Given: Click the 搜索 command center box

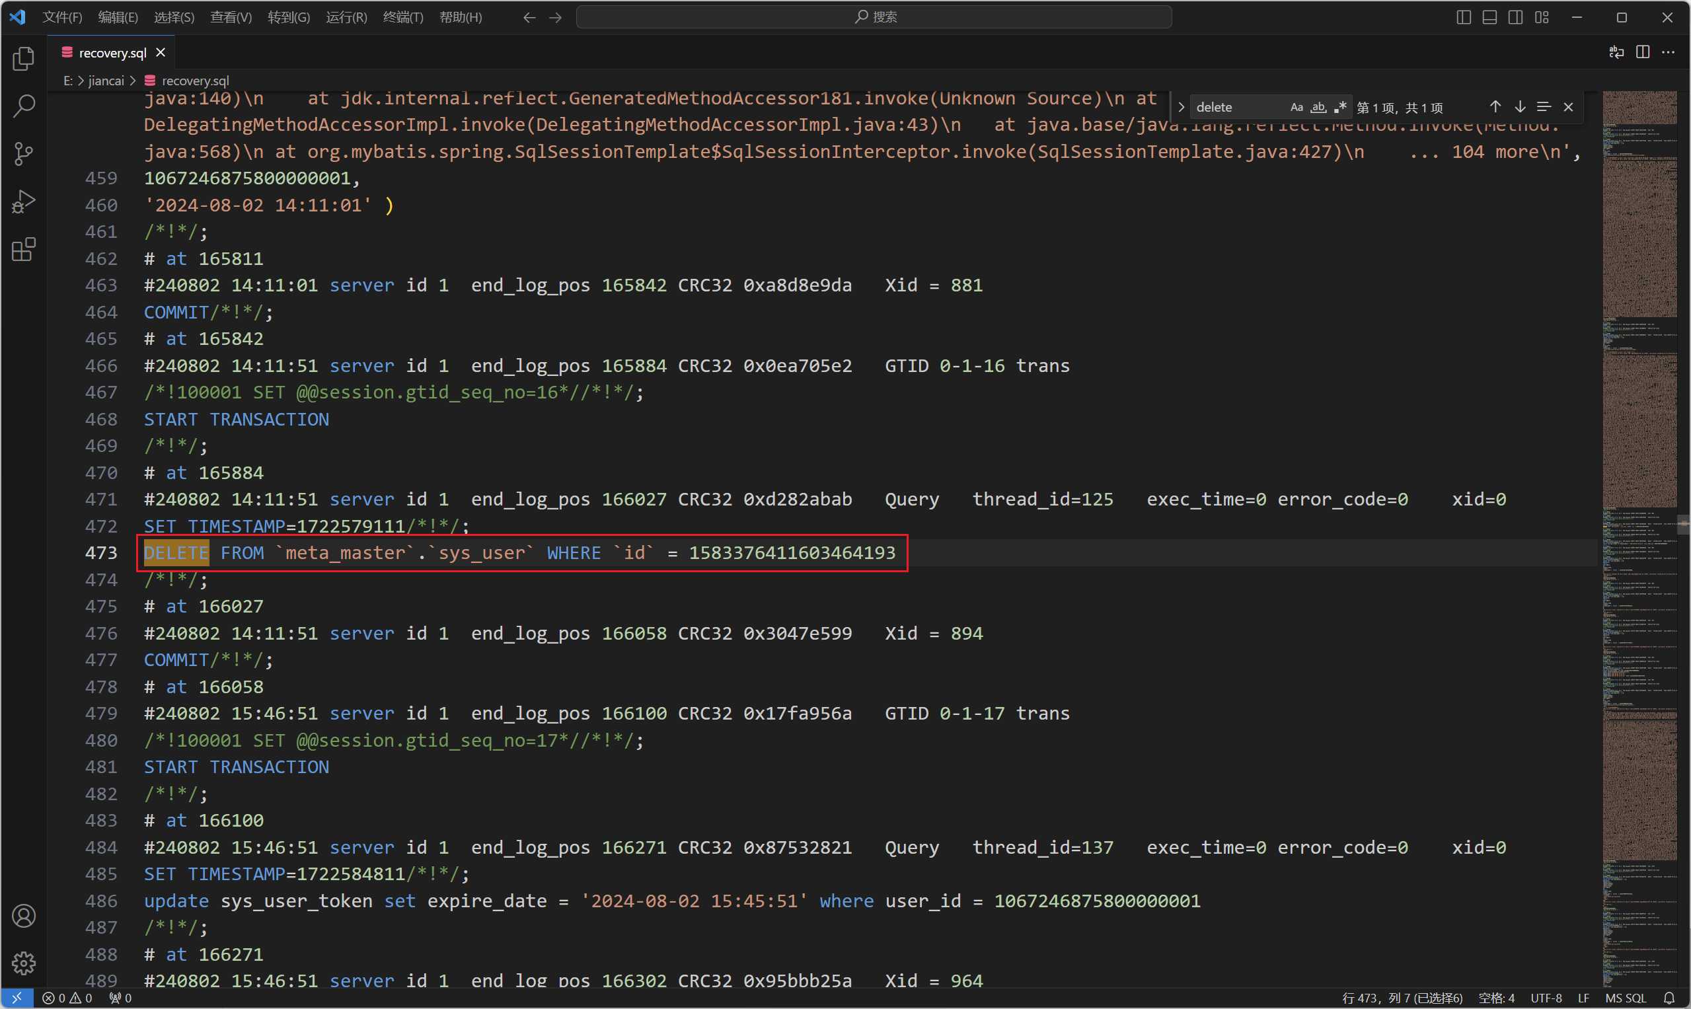Looking at the screenshot, I should pos(874,17).
